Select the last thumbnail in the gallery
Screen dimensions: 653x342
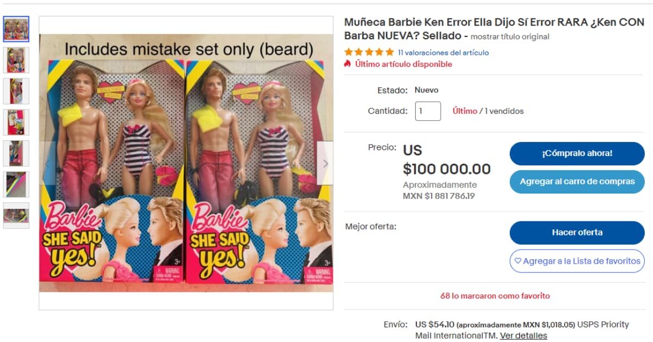[16, 215]
